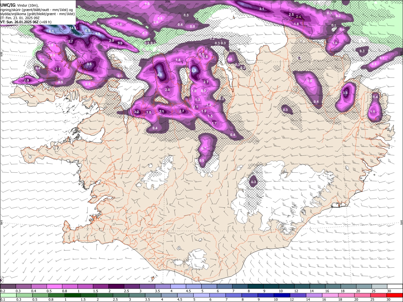Click the 1–1.5 darkest green swatch in lower legend
The width and height of the screenshot is (403, 302).
72,295
